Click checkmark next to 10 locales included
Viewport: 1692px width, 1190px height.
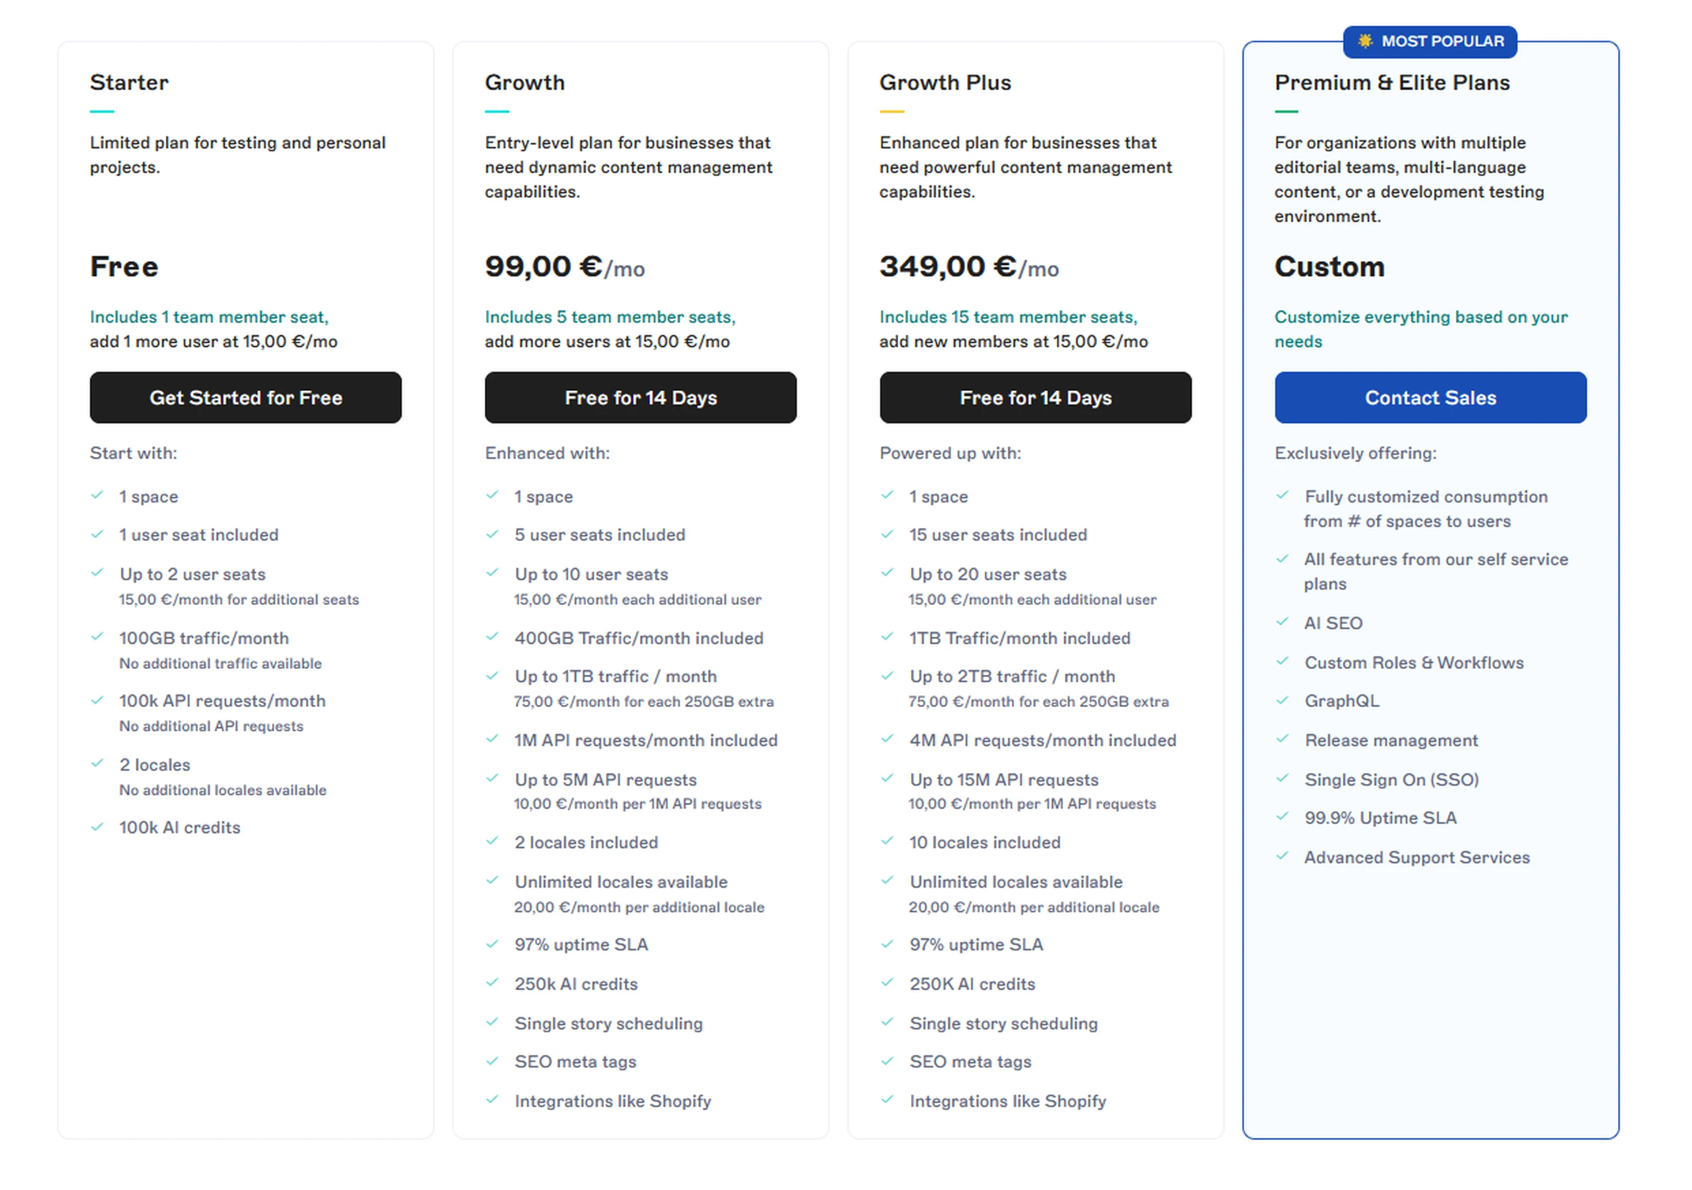887,841
